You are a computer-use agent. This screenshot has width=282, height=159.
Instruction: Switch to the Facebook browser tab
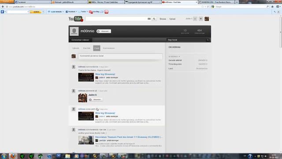click(x=32, y=2)
